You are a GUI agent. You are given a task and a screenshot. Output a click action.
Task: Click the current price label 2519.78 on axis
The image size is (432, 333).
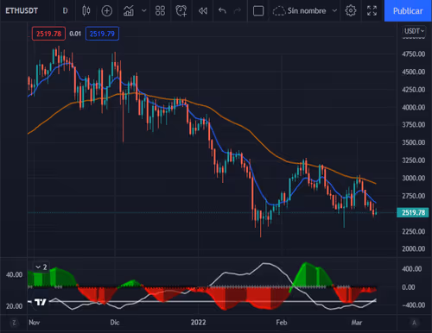point(413,212)
